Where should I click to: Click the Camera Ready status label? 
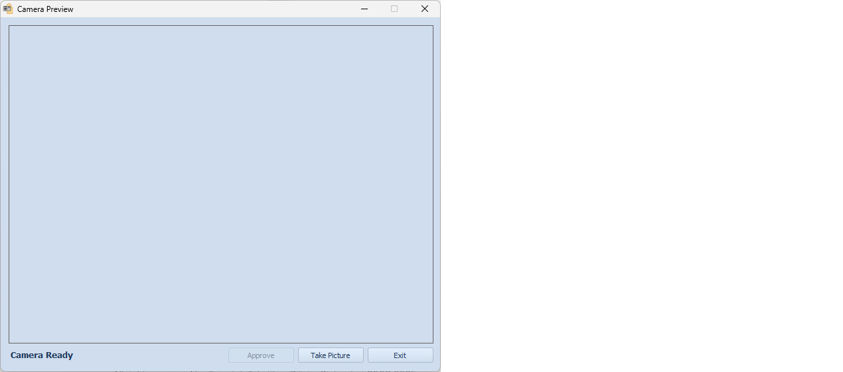[x=42, y=355]
